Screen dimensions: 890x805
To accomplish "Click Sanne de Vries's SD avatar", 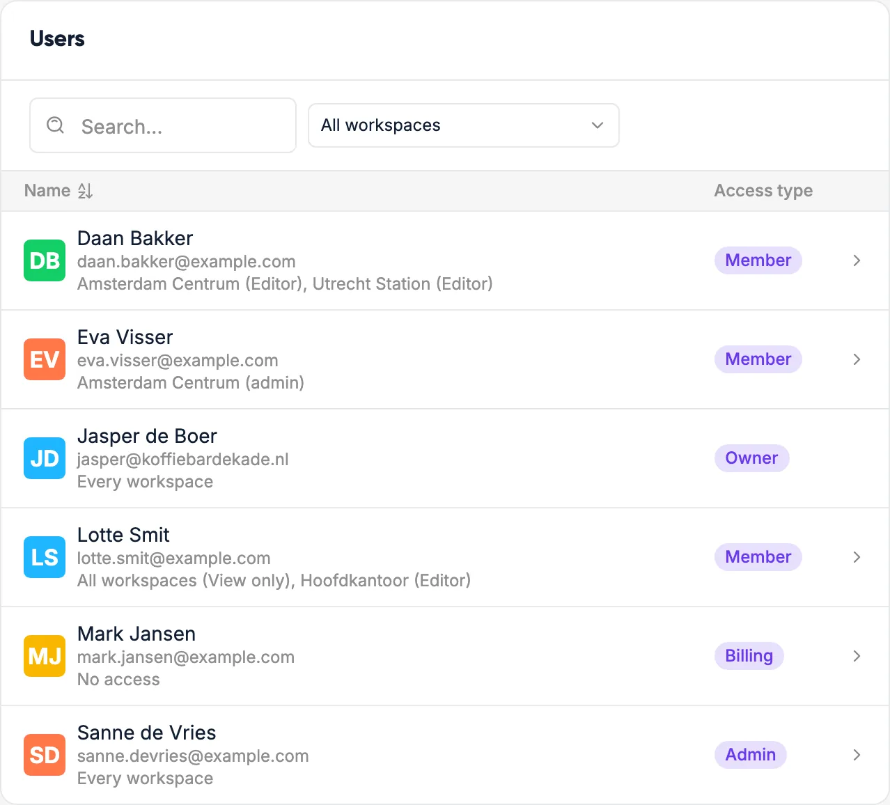I will (x=45, y=755).
